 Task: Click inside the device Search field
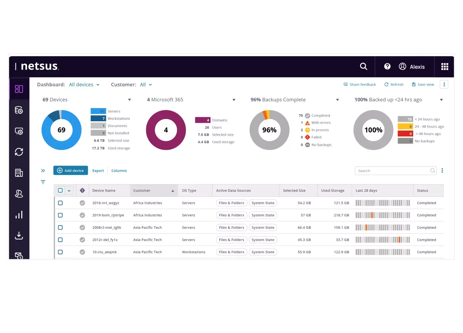pyautogui.click(x=392, y=171)
